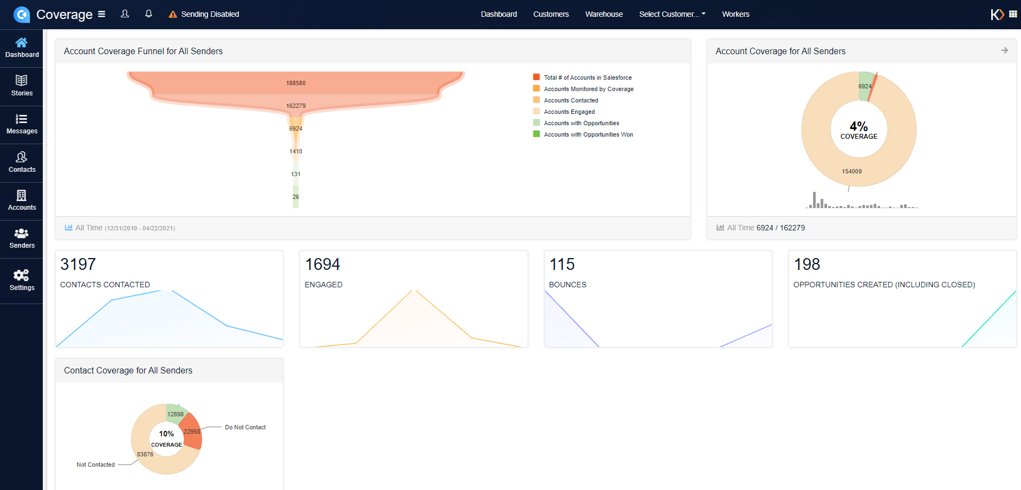1021x490 pixels.
Task: Toggle Accounts with Opportunities Won legend swatch
Action: point(536,134)
